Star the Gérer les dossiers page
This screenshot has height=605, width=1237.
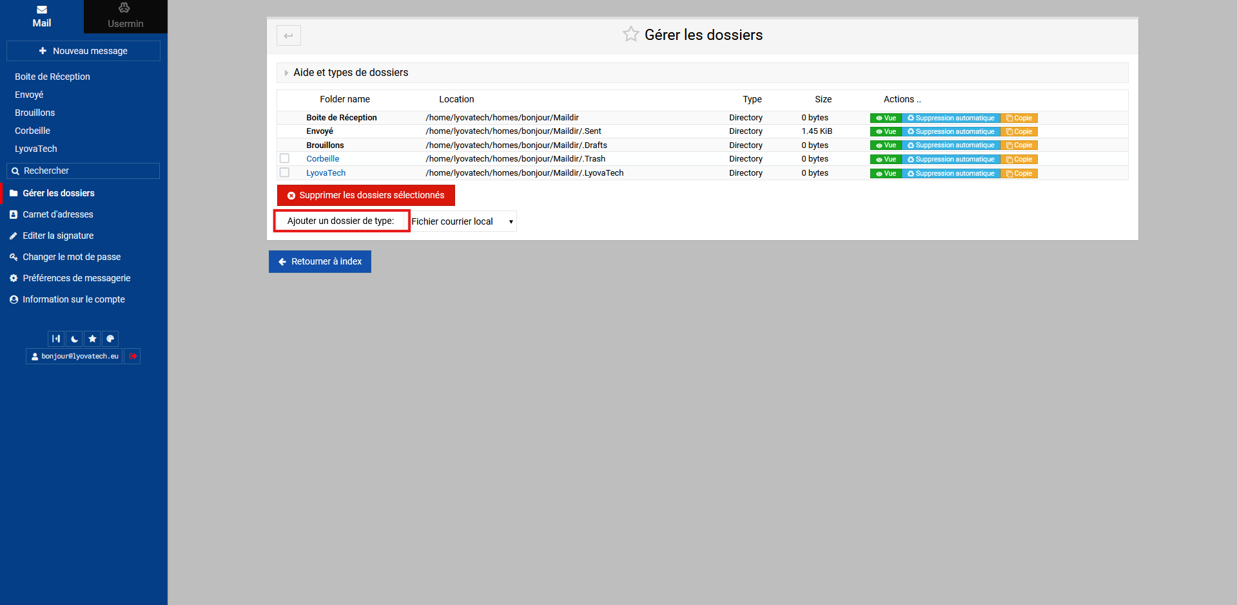point(630,34)
